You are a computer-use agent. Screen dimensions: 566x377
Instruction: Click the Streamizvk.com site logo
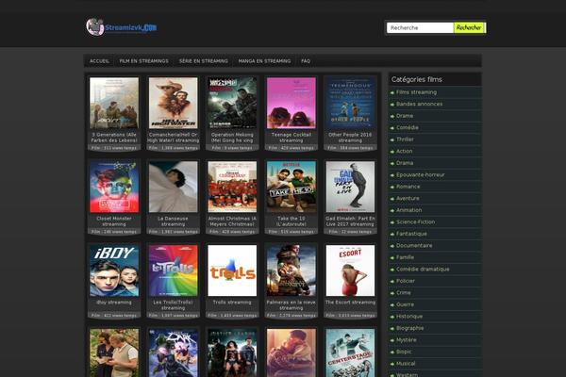tap(122, 27)
